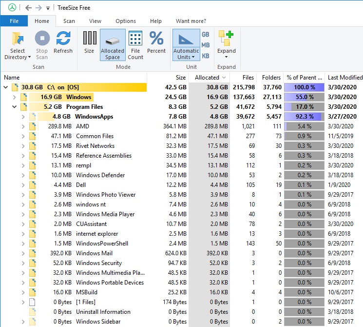Expand the WindowsApps folder

pyautogui.click(x=23, y=117)
